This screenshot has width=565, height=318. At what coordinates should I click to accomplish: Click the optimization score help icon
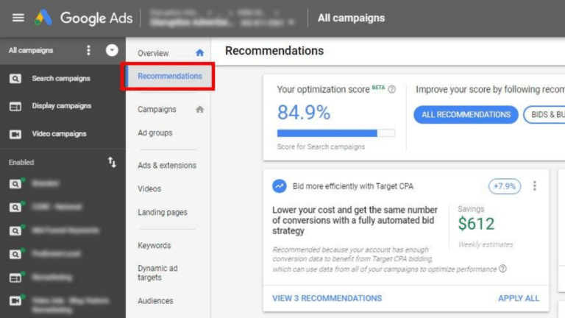[391, 89]
